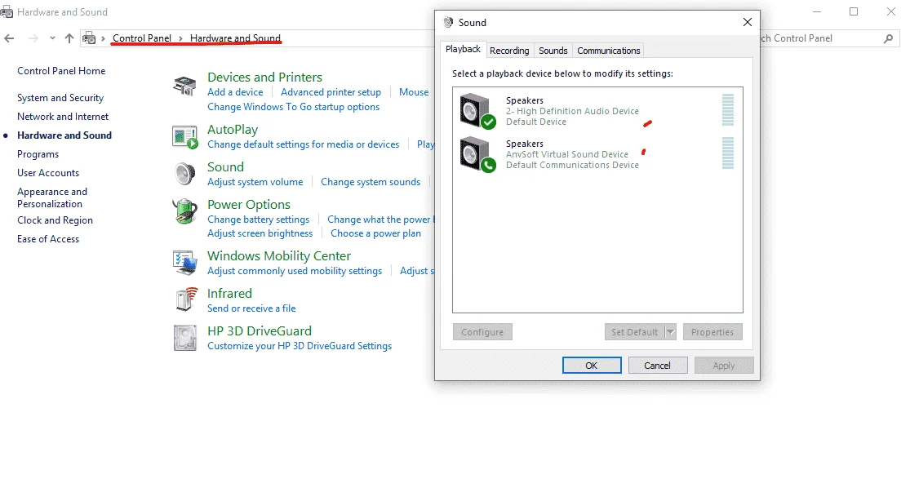Click the Apply button
Screen dimensions: 910x479
pyautogui.click(x=724, y=366)
